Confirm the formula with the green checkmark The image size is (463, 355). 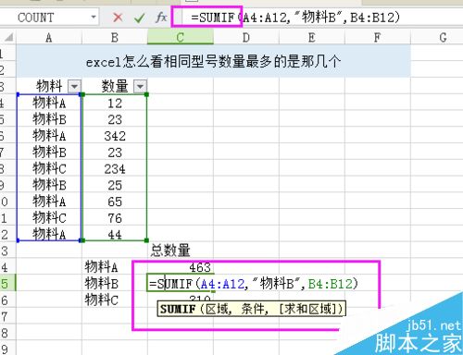pyautogui.click(x=140, y=18)
